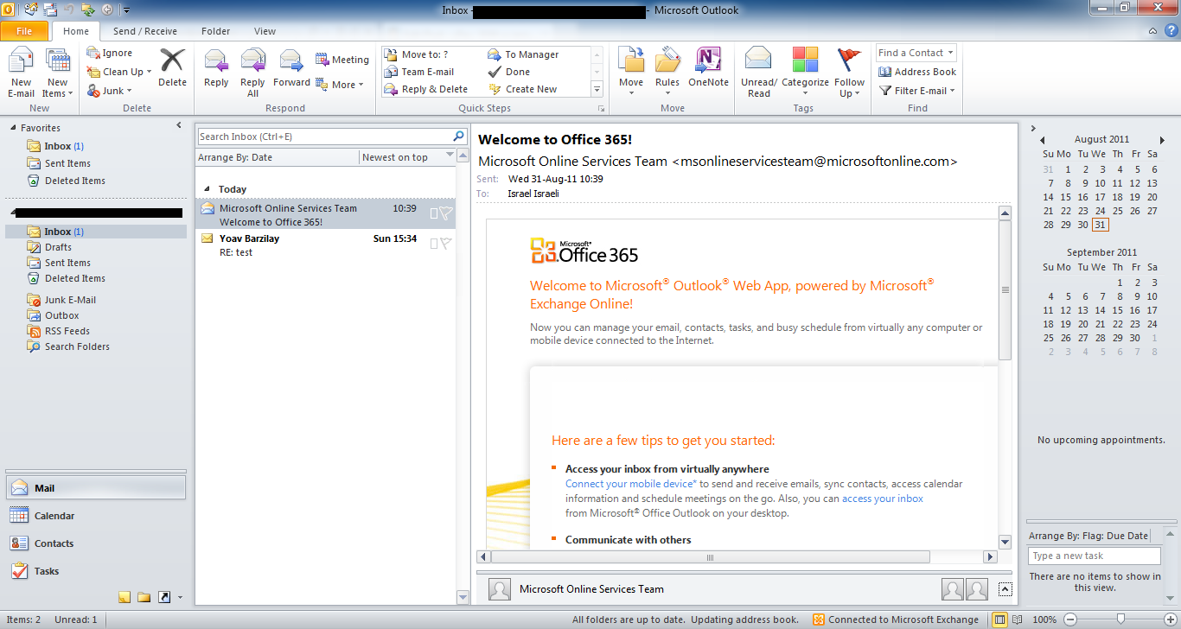Click the 'Type a new task' field
Viewport: 1181px width, 629px height.
(x=1095, y=556)
